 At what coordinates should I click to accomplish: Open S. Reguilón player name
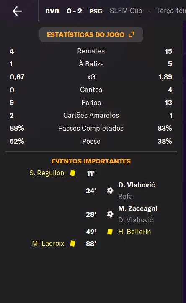pyautogui.click(x=46, y=173)
